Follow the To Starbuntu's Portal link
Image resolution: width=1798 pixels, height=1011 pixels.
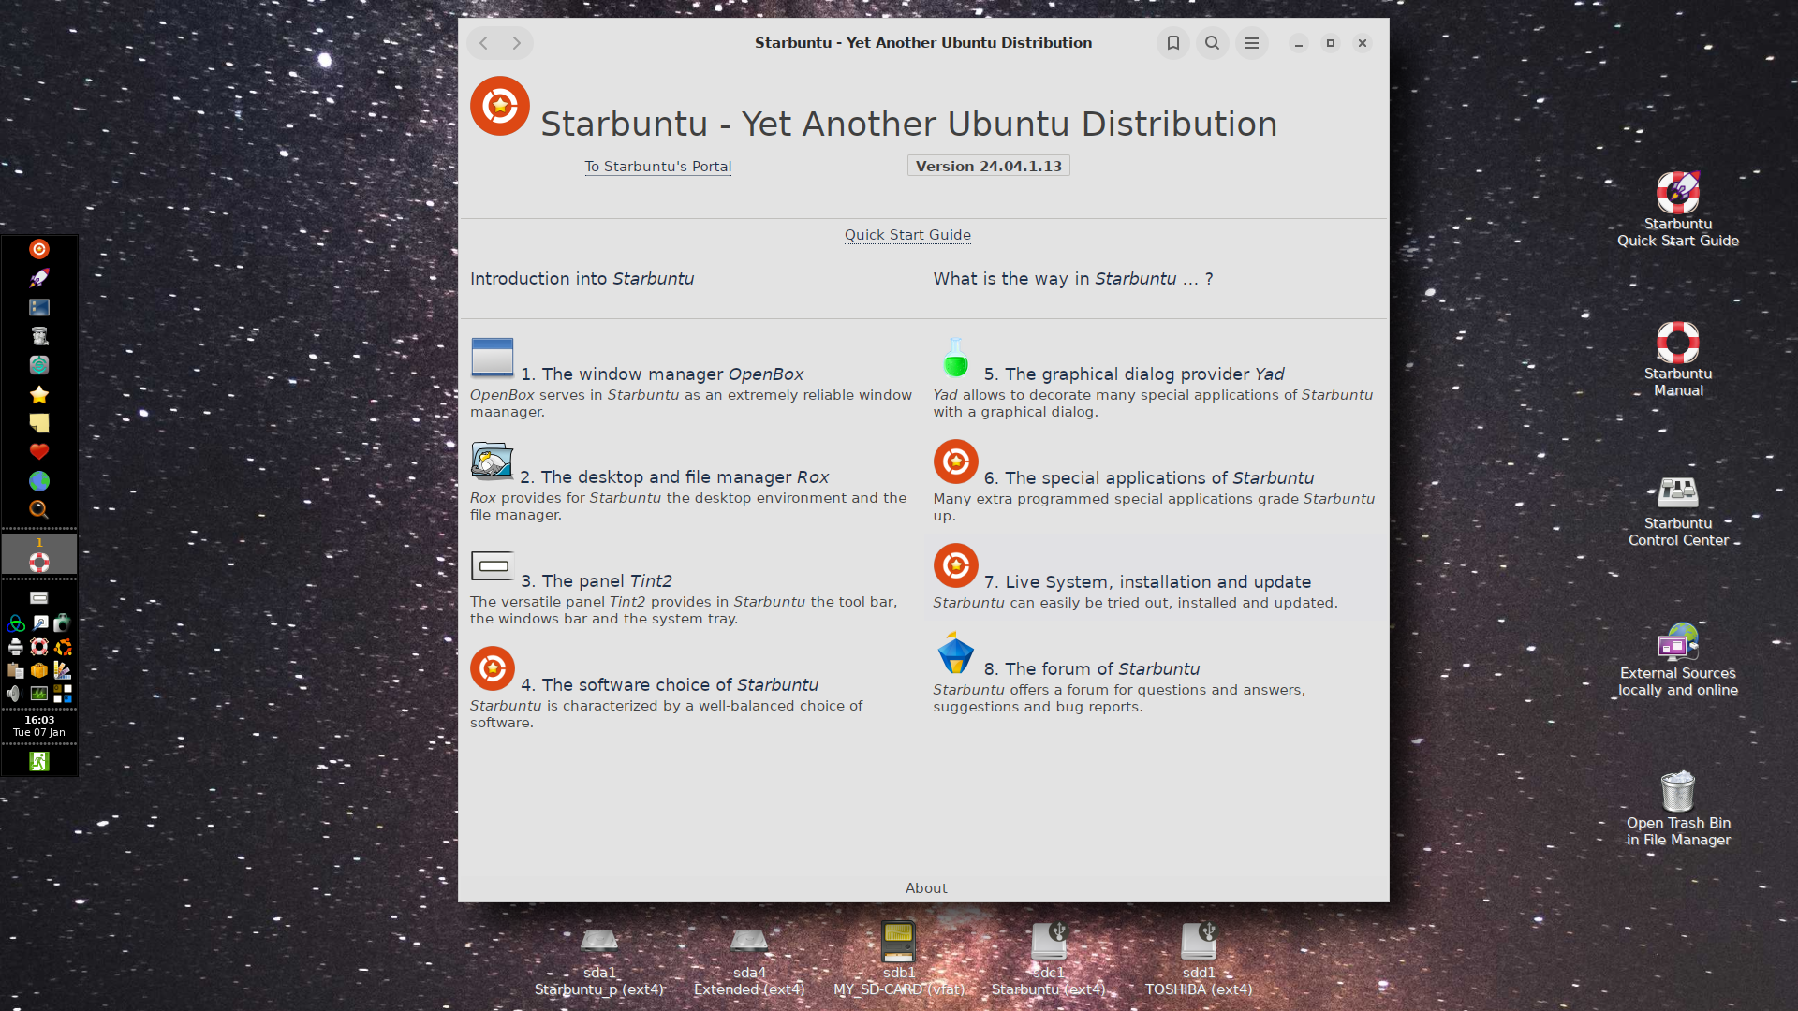click(658, 167)
